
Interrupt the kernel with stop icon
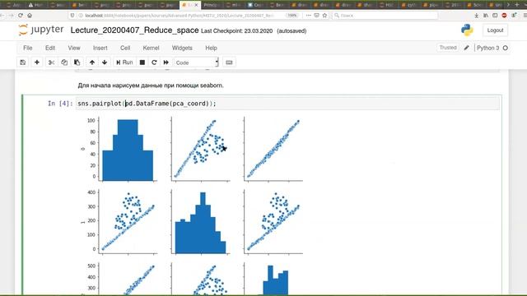coord(142,62)
